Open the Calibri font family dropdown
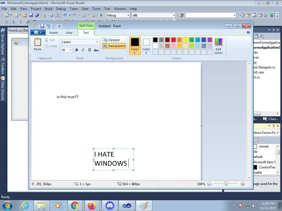 point(97,42)
